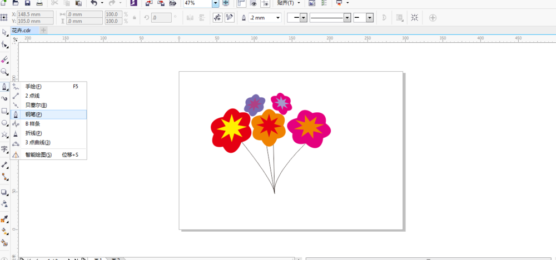Screen dimensions: 556x260
Task: Choose B 样条 from the flyout
Action: [x=48, y=124]
